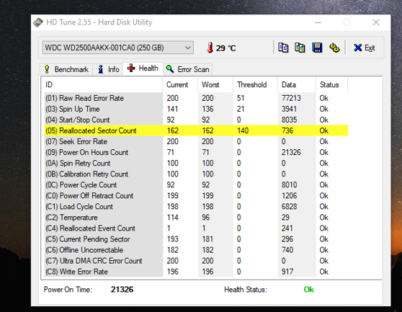Click the HD Tune app icon in title bar
Screen dimensions: 402x312
[x=38, y=22]
